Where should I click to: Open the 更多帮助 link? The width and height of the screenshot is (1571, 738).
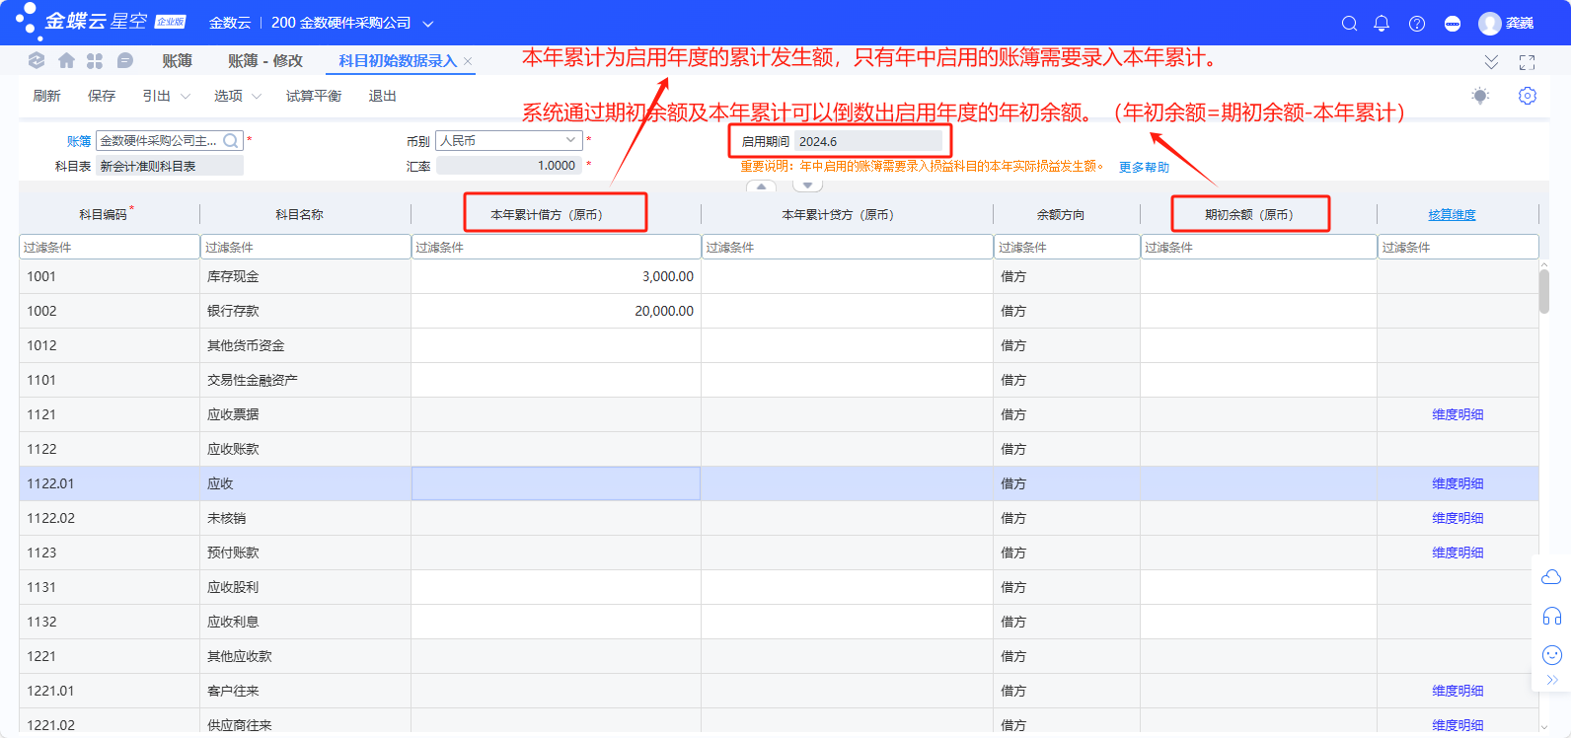tap(1144, 167)
